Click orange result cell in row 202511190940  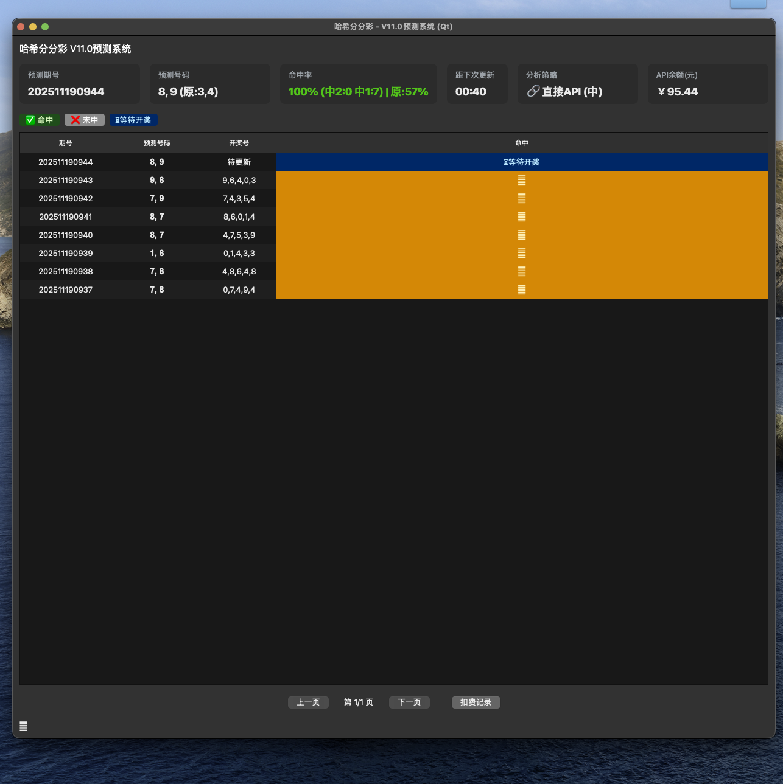pos(522,235)
